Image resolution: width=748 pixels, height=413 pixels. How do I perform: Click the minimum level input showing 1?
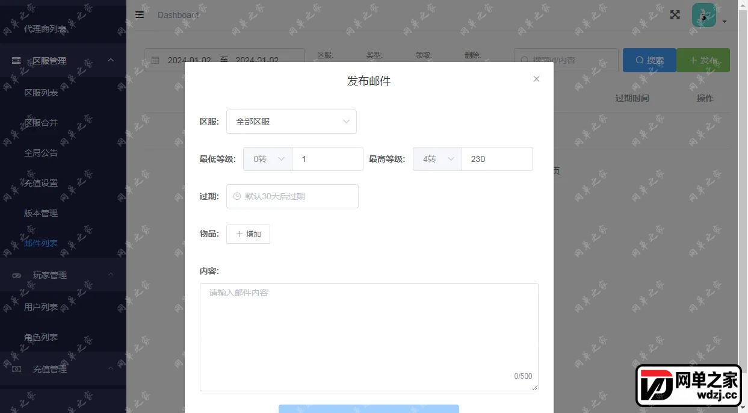[x=327, y=159]
